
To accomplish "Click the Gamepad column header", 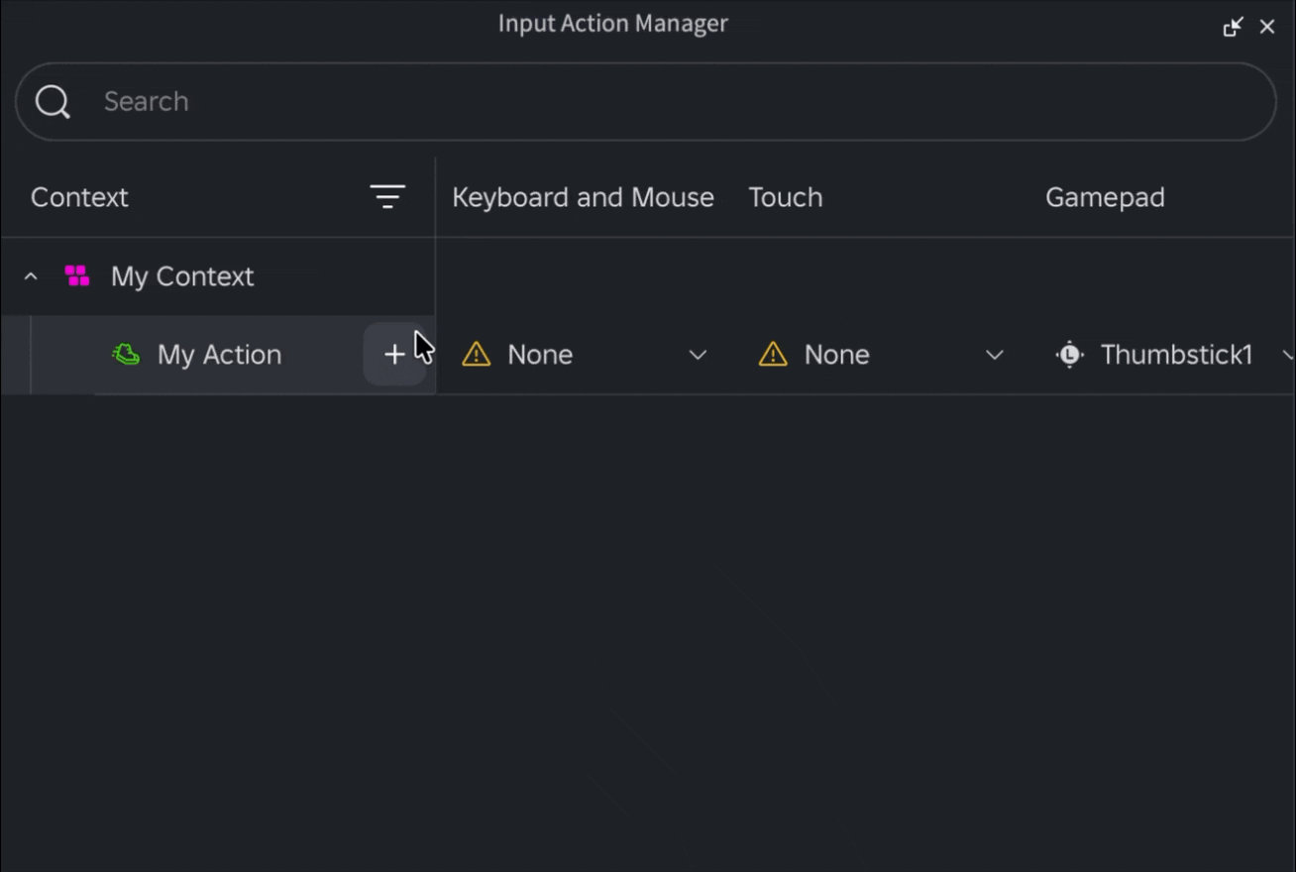I will pyautogui.click(x=1105, y=197).
